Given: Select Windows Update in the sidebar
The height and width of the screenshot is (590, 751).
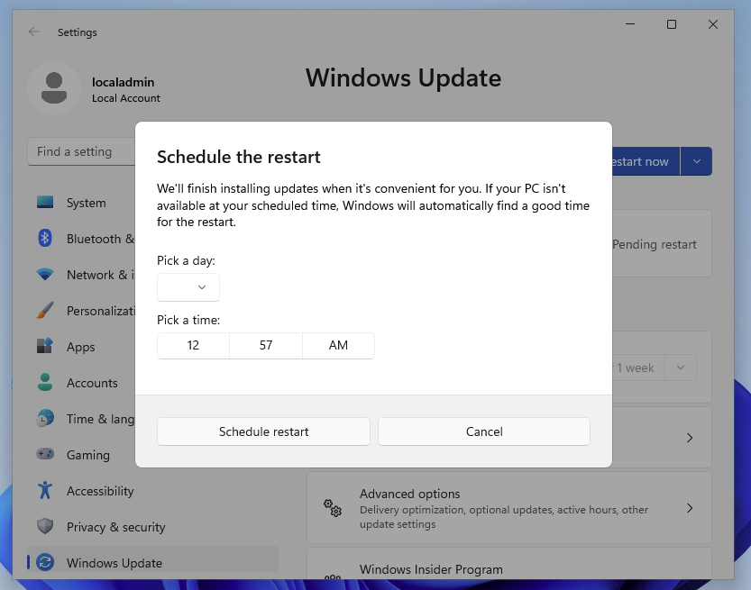Looking at the screenshot, I should click(x=153, y=563).
